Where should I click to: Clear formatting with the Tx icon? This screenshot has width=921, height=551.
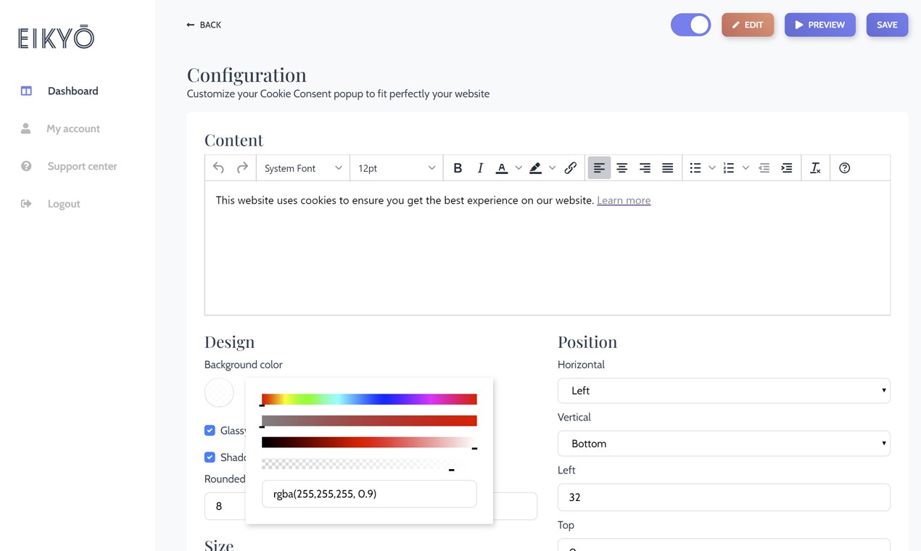(815, 168)
